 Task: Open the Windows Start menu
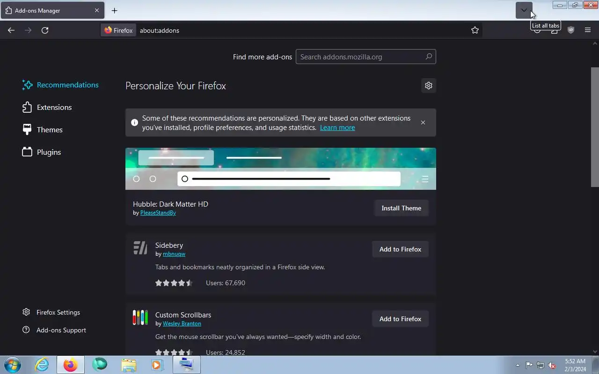[13, 365]
